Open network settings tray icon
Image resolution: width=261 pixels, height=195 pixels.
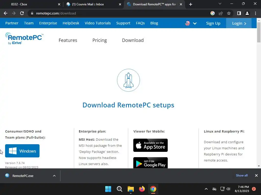click(222, 189)
